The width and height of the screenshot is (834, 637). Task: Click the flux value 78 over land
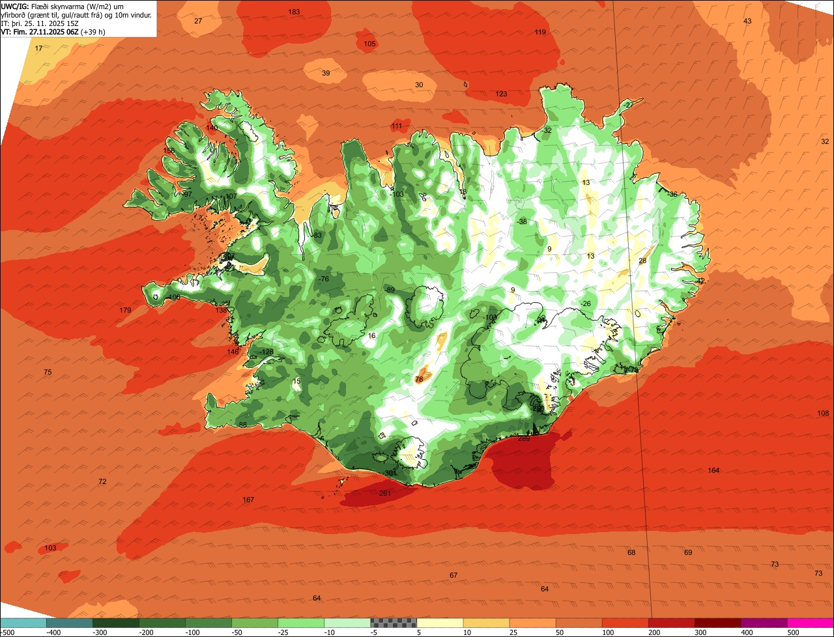click(x=419, y=378)
